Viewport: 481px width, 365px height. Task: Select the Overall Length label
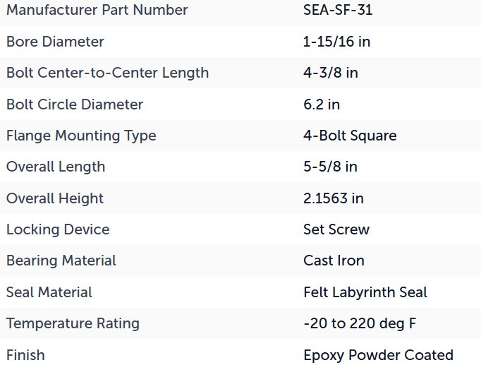pyautogui.click(x=56, y=167)
